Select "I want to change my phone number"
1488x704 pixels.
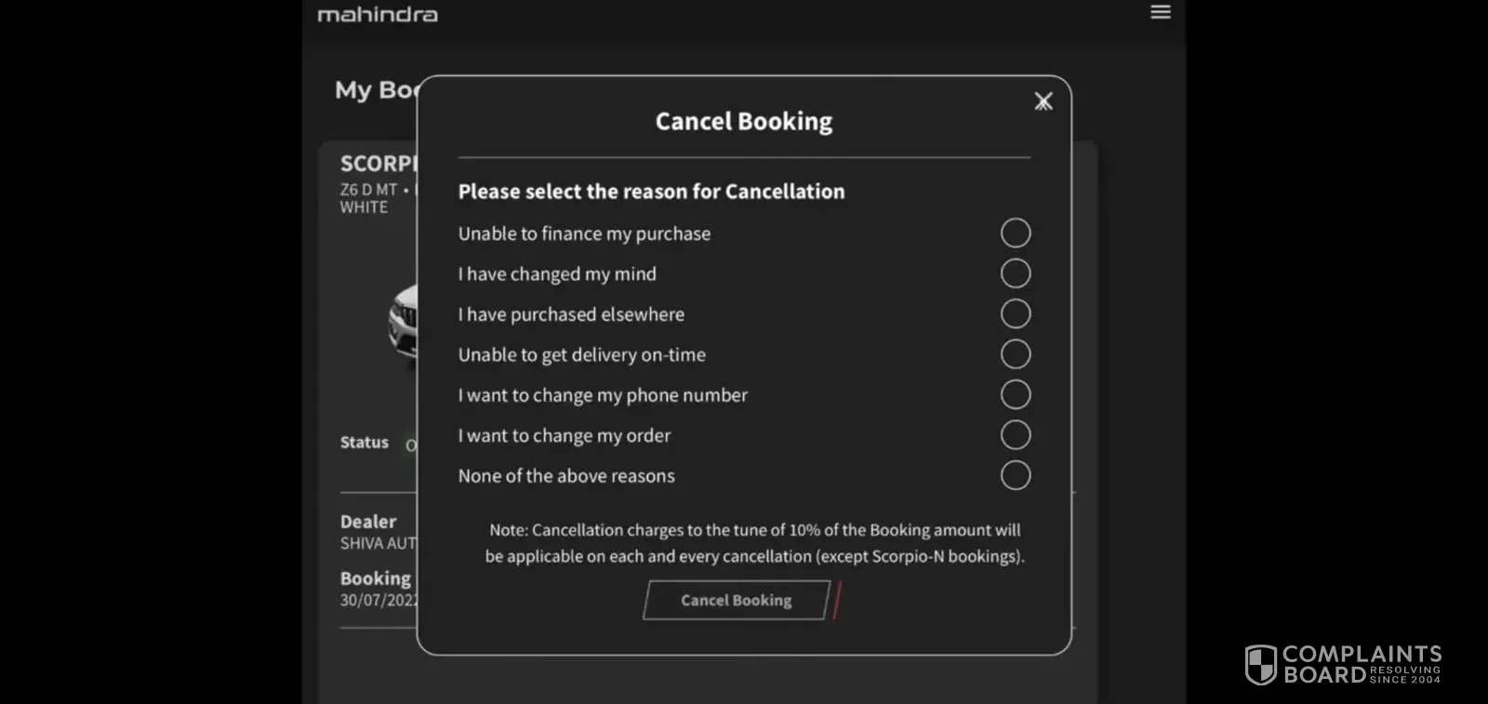tap(1015, 394)
